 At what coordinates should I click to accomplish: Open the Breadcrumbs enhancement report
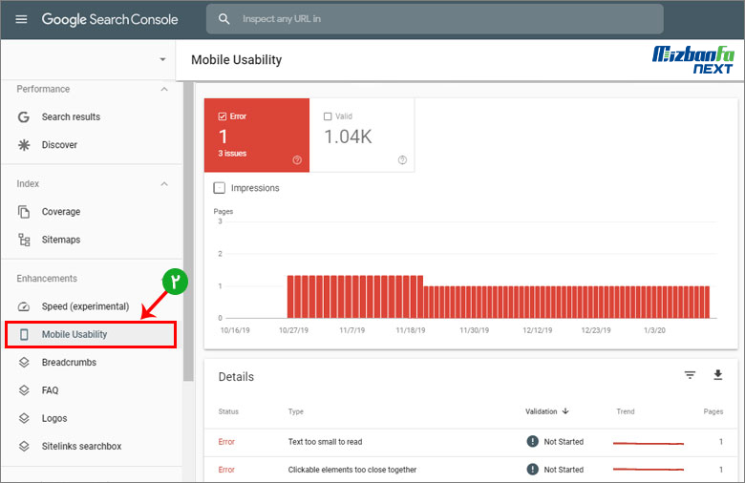(x=69, y=363)
